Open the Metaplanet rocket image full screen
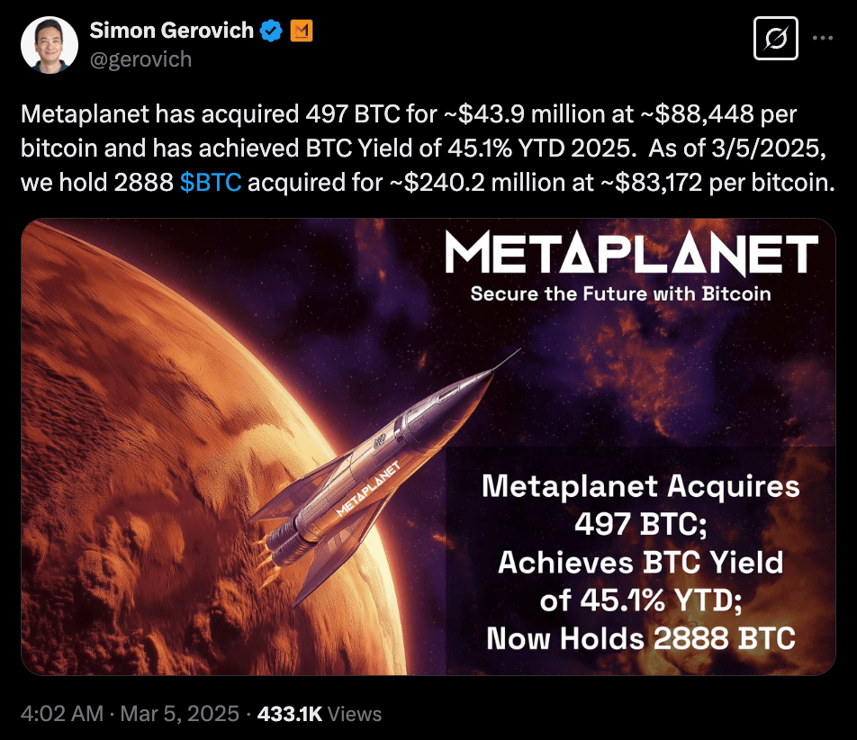 428,446
